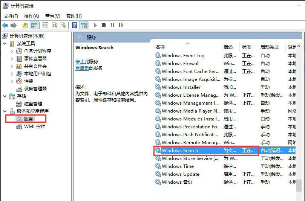
Task: Select Windows Presentation Fo... service
Action: tap(225, 126)
